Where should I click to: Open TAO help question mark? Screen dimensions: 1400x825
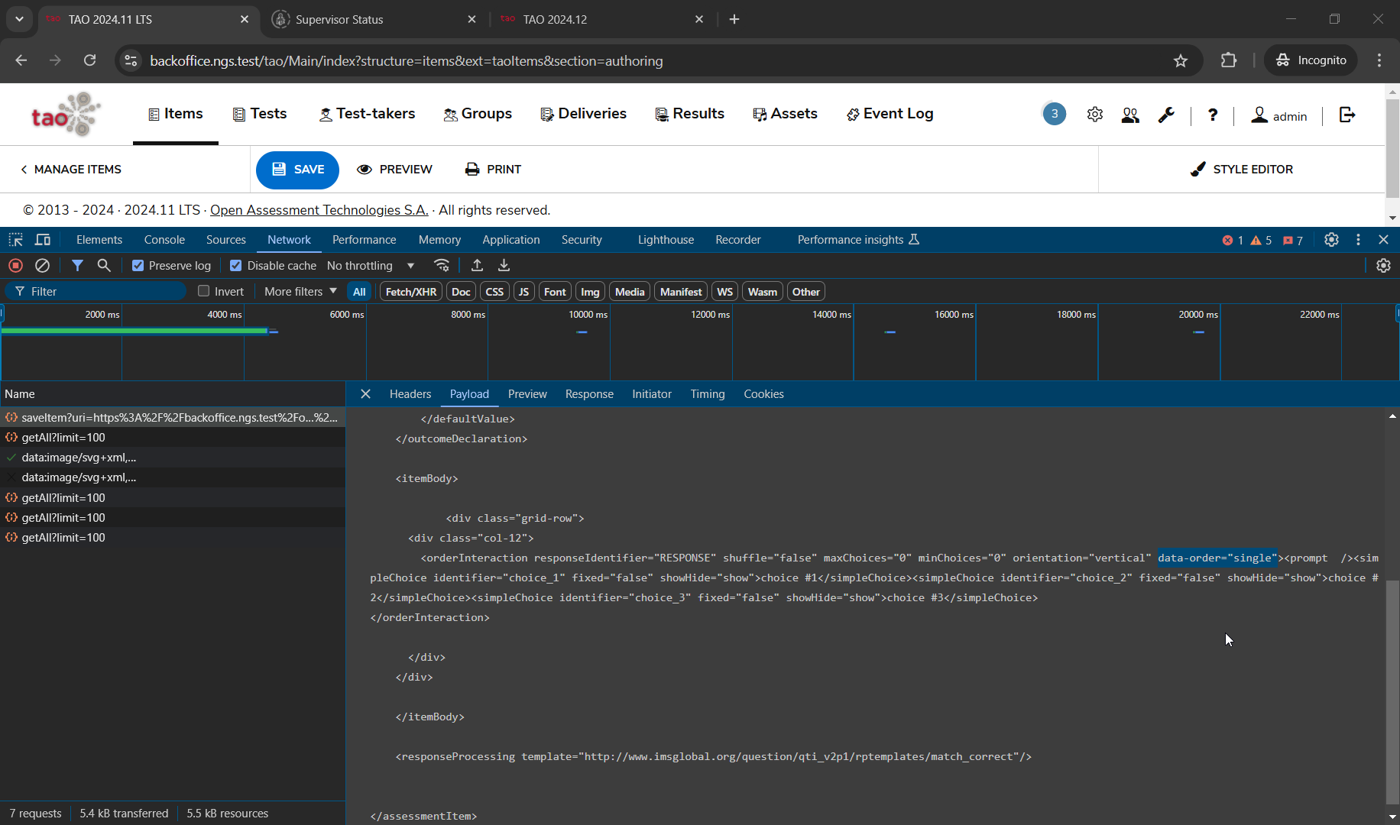(1213, 115)
